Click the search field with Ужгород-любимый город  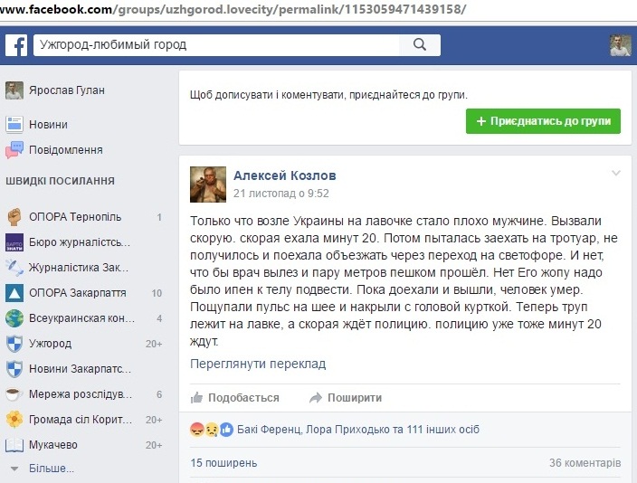pos(216,44)
